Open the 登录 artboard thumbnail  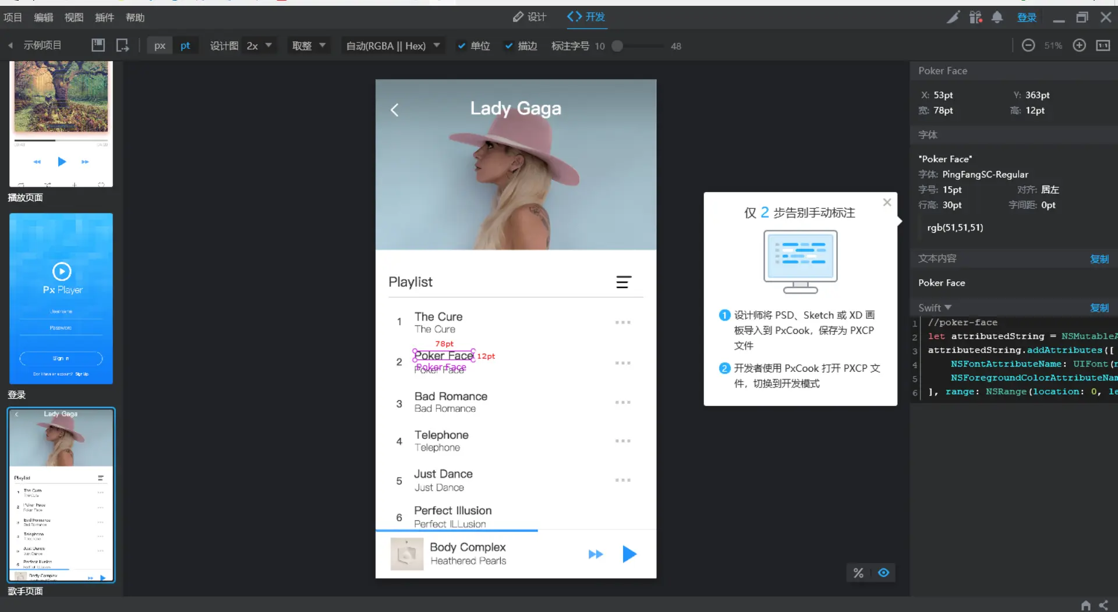61,298
